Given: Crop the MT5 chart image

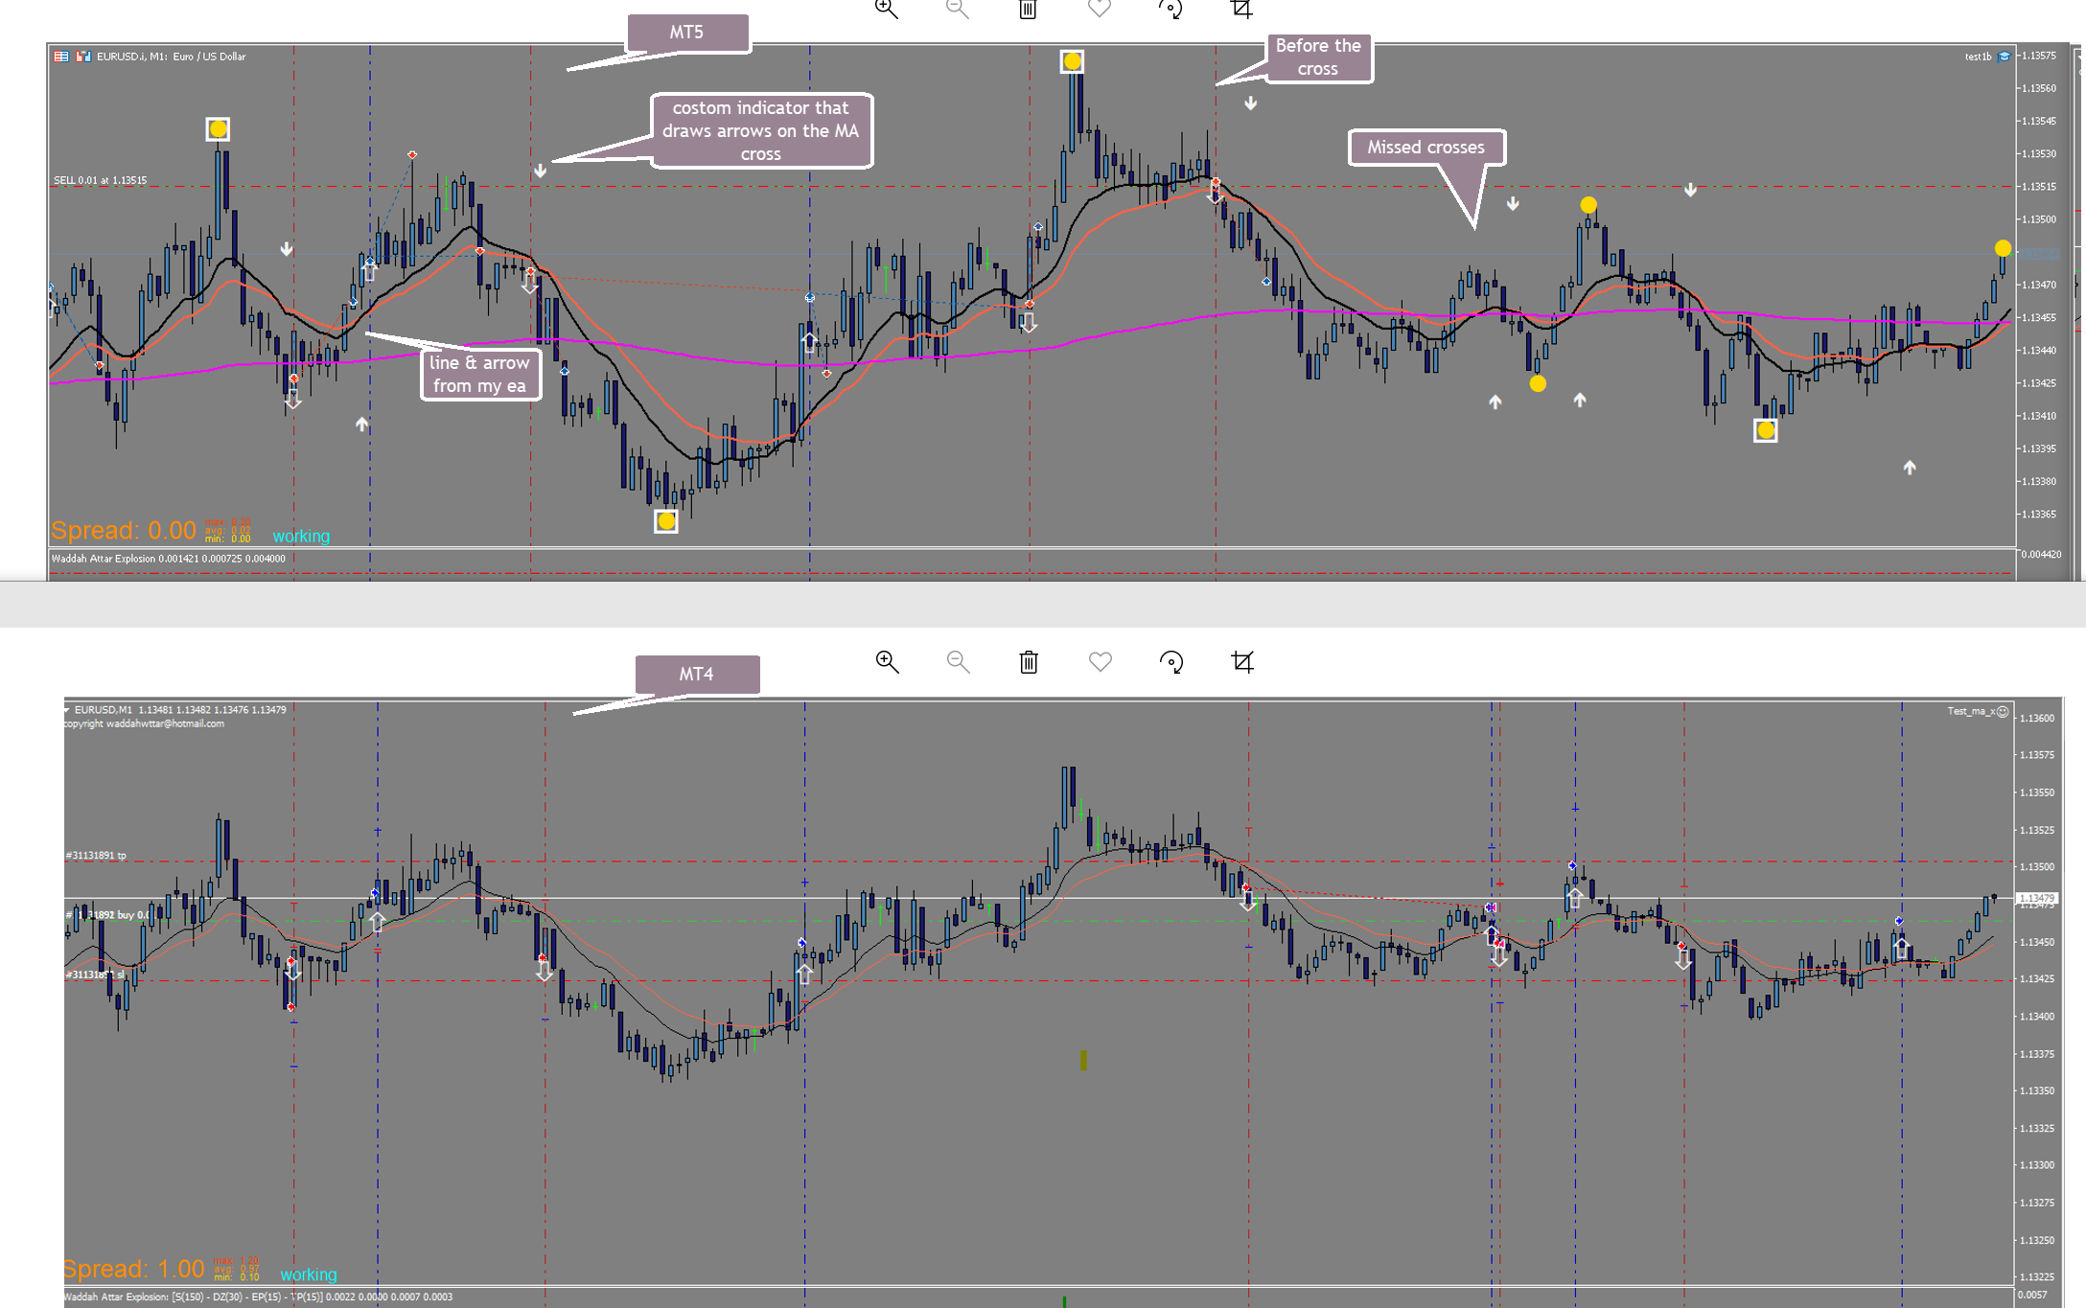Looking at the screenshot, I should 1241,9.
